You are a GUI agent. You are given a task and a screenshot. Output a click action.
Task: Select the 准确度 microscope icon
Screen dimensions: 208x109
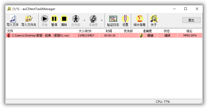coord(93,19)
